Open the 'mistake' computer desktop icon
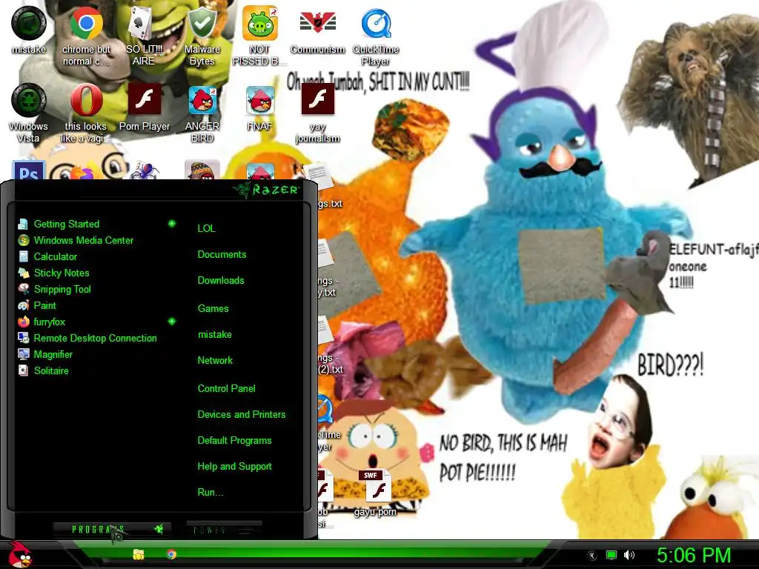The image size is (759, 569). click(29, 30)
